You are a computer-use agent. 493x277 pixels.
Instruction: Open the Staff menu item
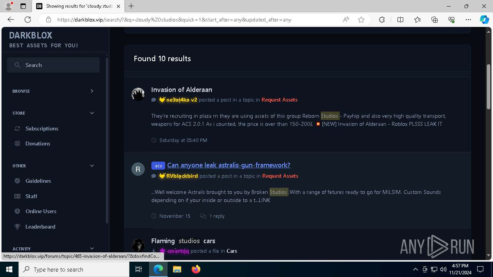[x=31, y=196]
